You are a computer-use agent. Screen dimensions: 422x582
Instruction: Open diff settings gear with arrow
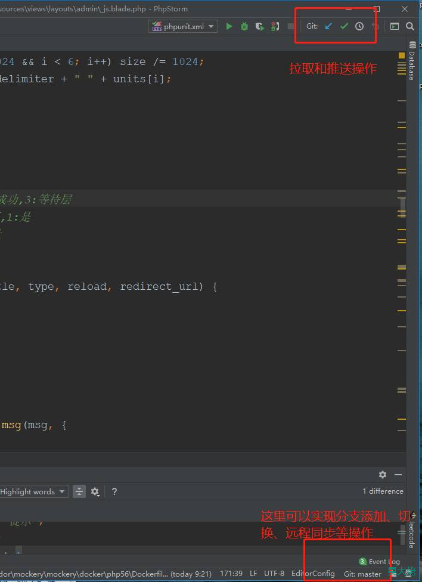95,492
